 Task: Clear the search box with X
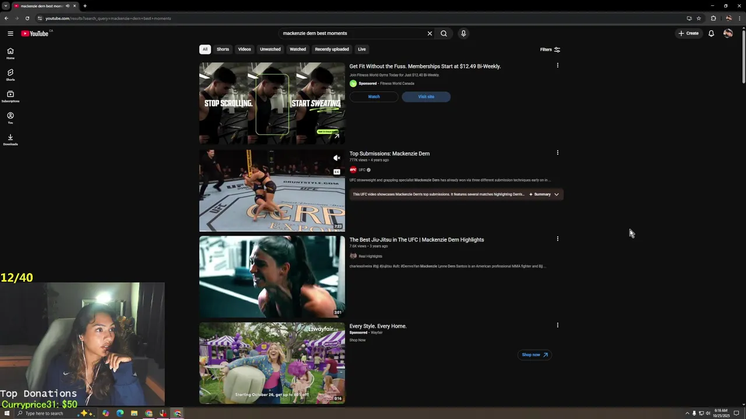(430, 33)
